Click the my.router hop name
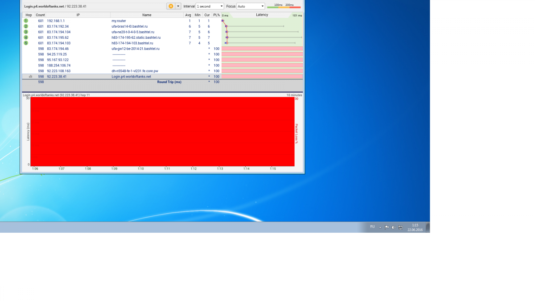 119,21
